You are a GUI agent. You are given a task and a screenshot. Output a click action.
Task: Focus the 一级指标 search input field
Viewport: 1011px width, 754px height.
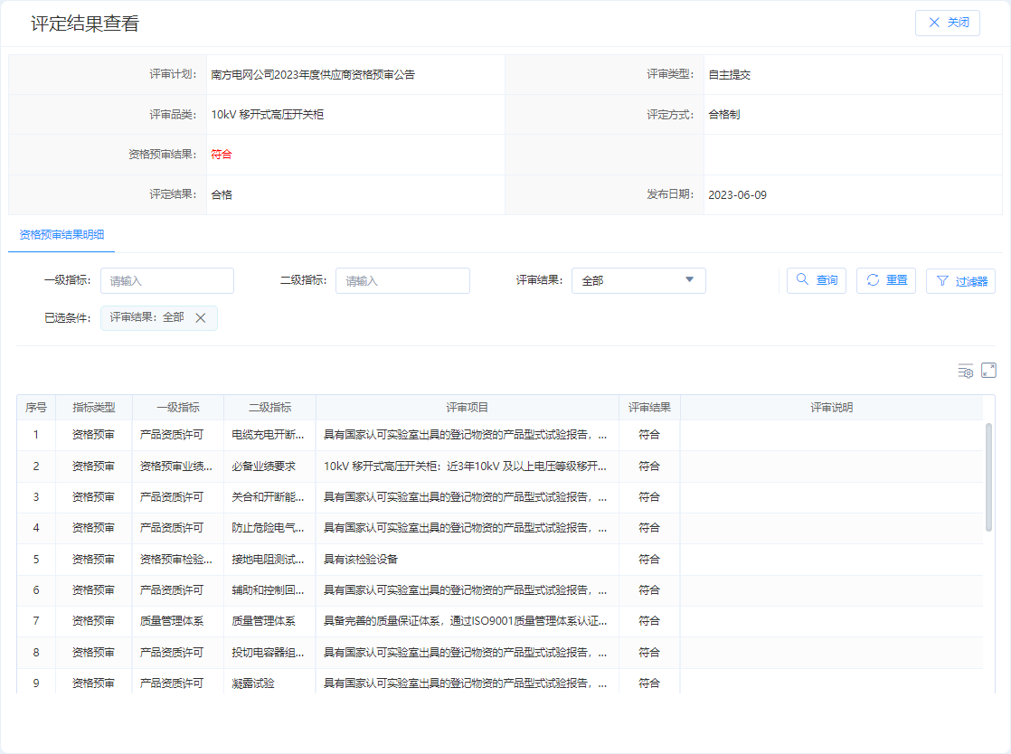point(167,280)
